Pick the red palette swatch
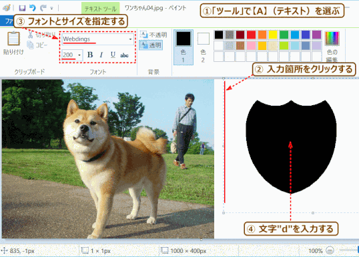Screen dimensions: 359x257 (x=251, y=35)
